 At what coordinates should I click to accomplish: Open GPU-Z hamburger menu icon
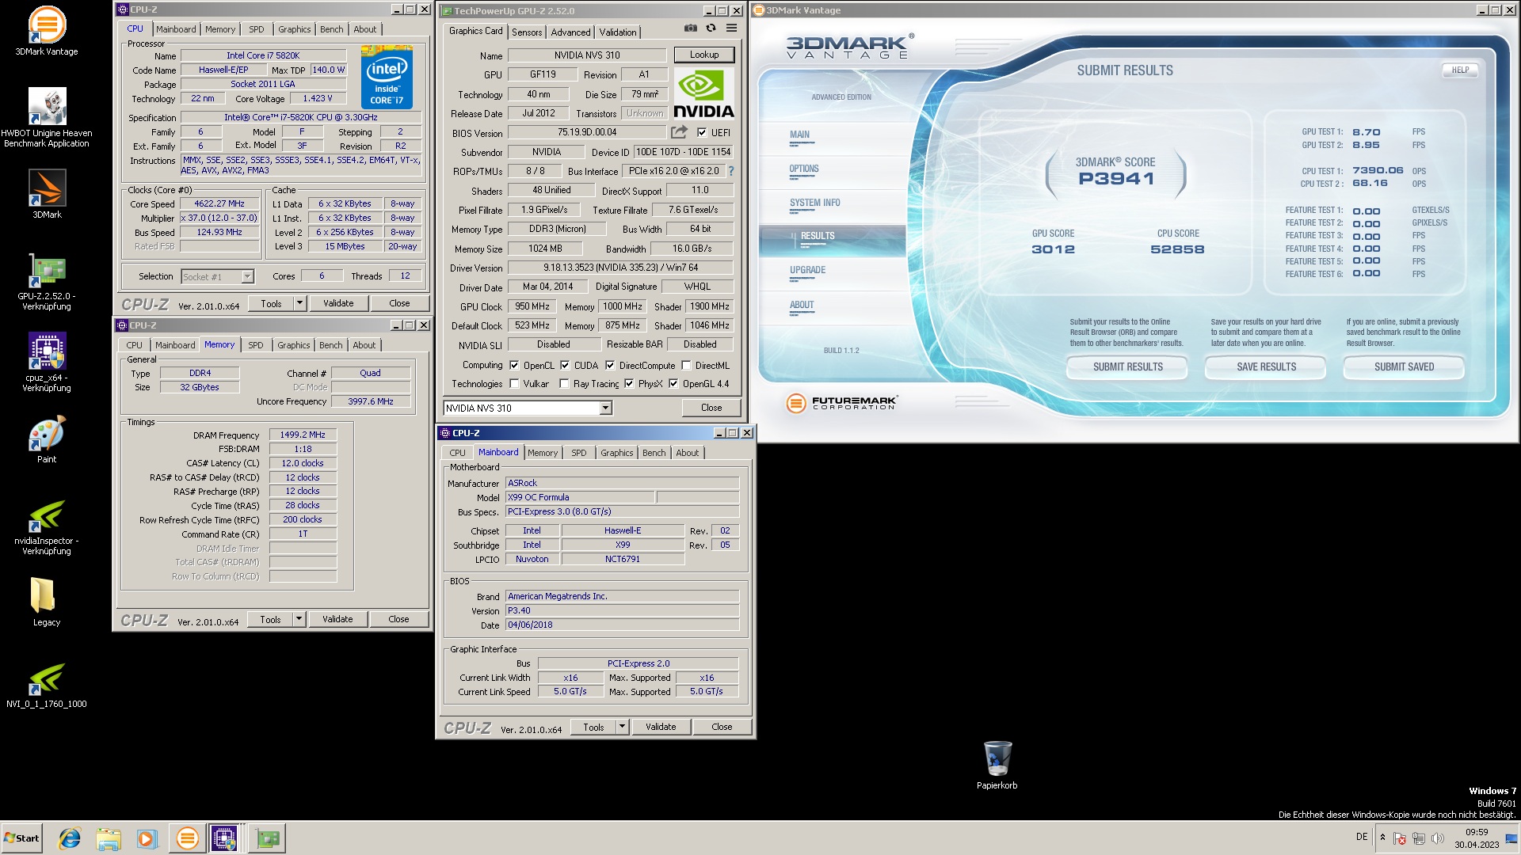(731, 28)
